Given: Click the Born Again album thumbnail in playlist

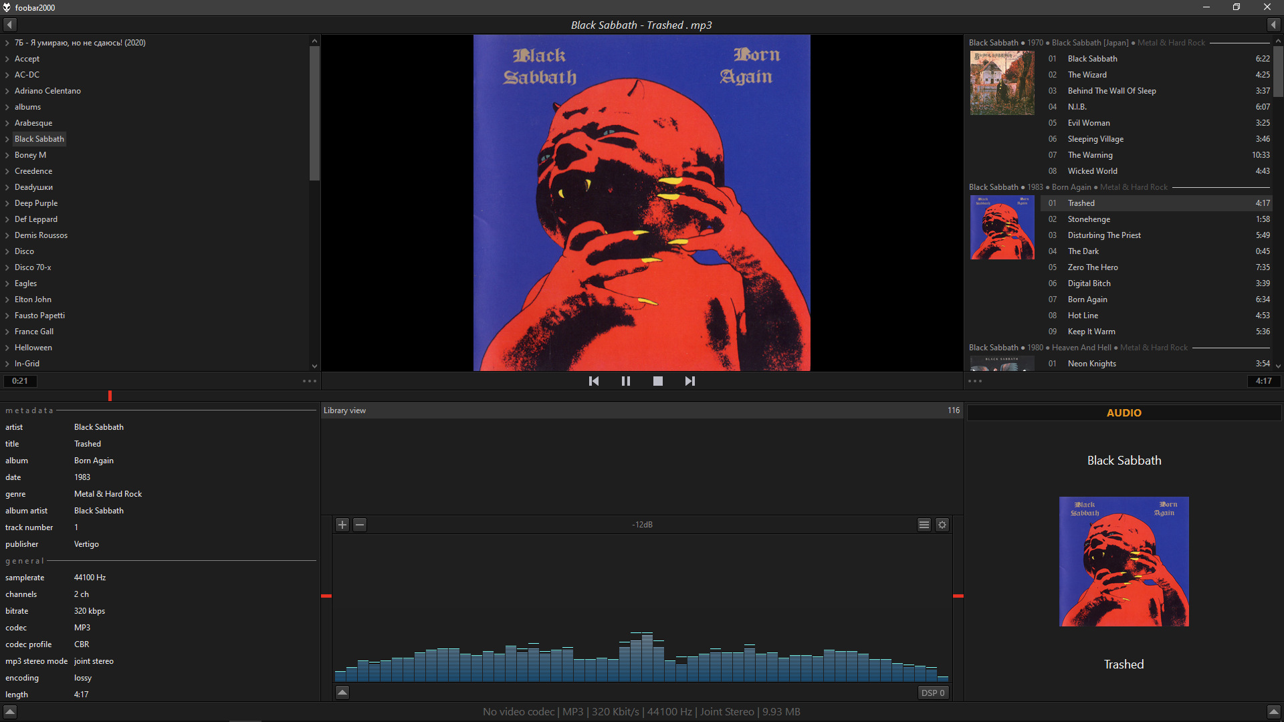Looking at the screenshot, I should [x=1002, y=227].
